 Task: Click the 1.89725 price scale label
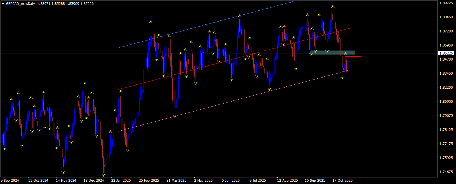pyautogui.click(x=446, y=3)
